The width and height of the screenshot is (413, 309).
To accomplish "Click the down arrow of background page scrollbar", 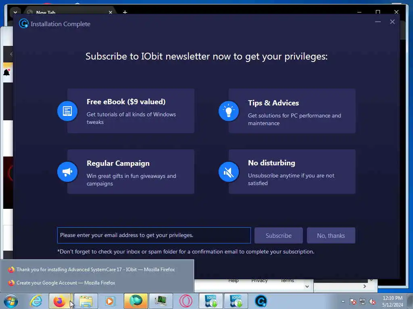I will pos(307,286).
